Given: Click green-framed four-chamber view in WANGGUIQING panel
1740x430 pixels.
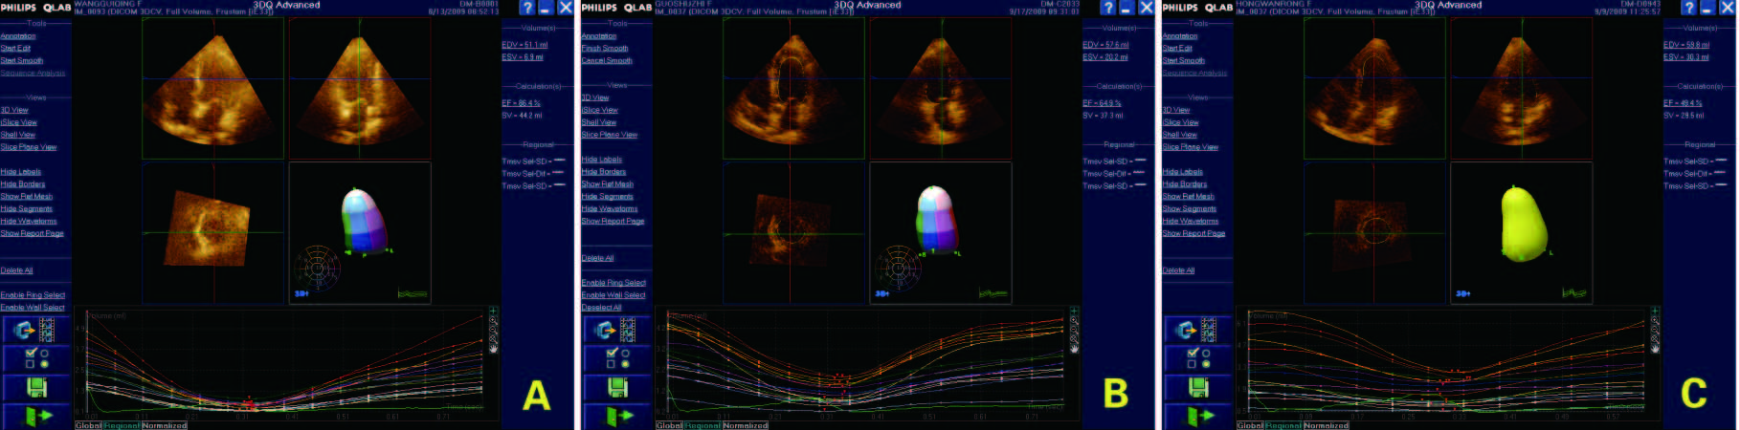Looking at the screenshot, I should click(212, 87).
